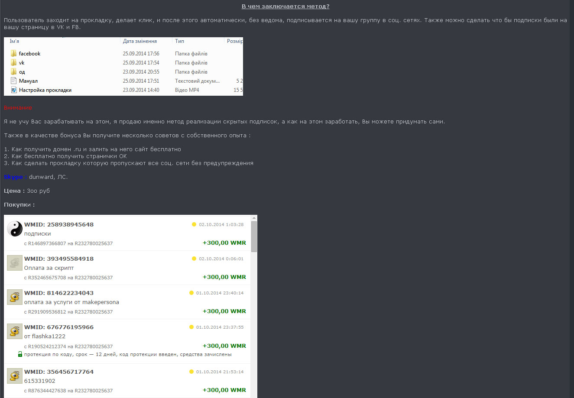Click the +300,00 WMR amount for WMID 814622234043

[x=224, y=311]
